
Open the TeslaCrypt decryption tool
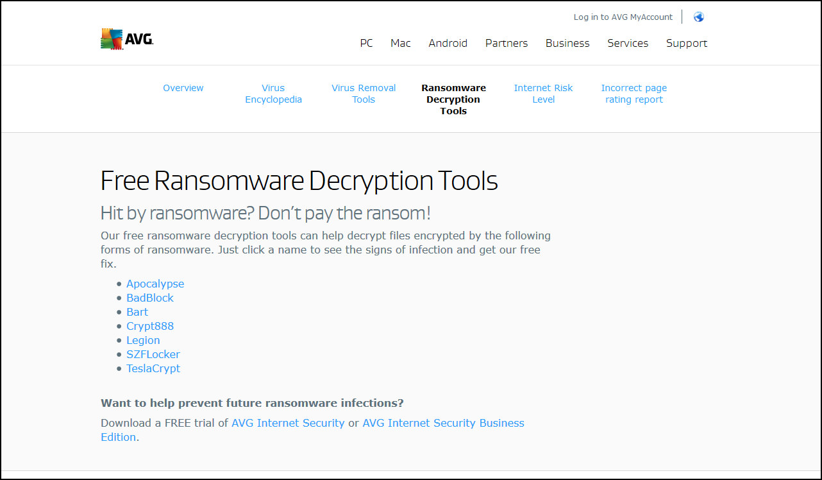[x=153, y=368]
